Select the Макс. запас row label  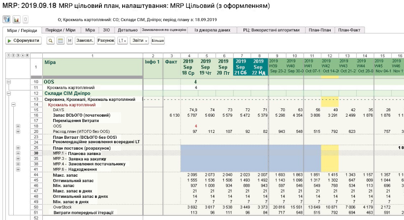[x=65, y=175]
